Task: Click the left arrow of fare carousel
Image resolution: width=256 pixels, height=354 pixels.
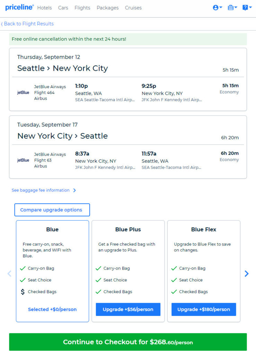Action: coord(9,274)
